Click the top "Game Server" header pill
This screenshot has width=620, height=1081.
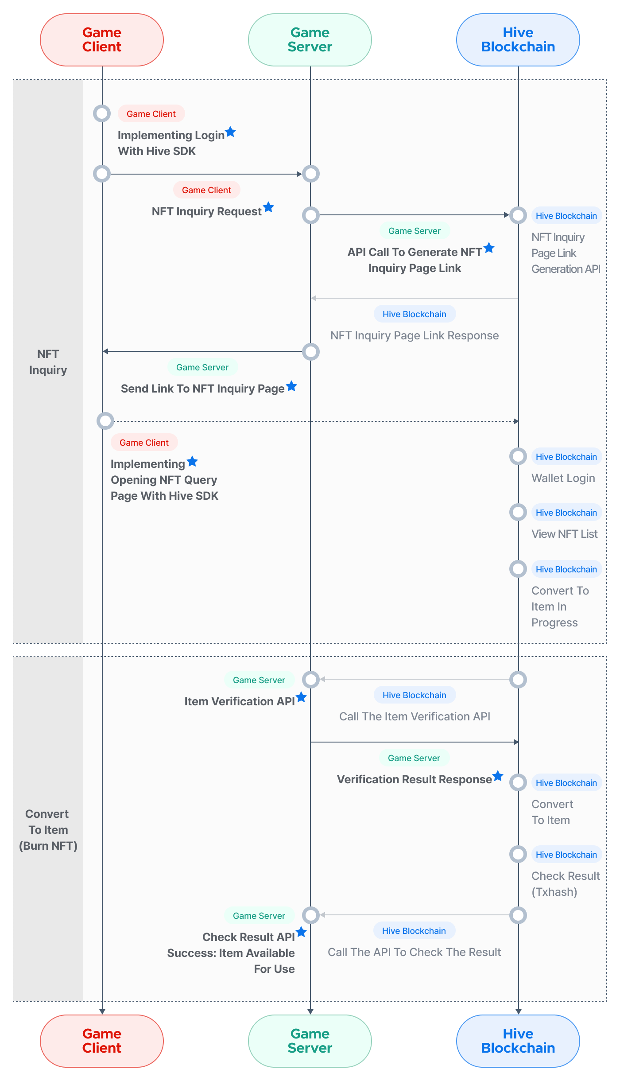point(310,40)
